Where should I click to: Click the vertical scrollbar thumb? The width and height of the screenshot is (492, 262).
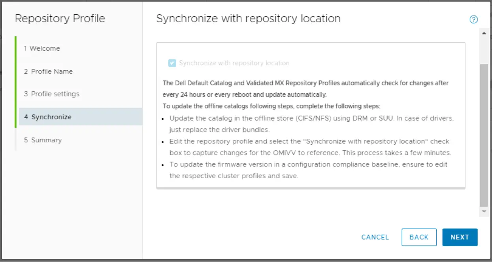pyautogui.click(x=484, y=134)
